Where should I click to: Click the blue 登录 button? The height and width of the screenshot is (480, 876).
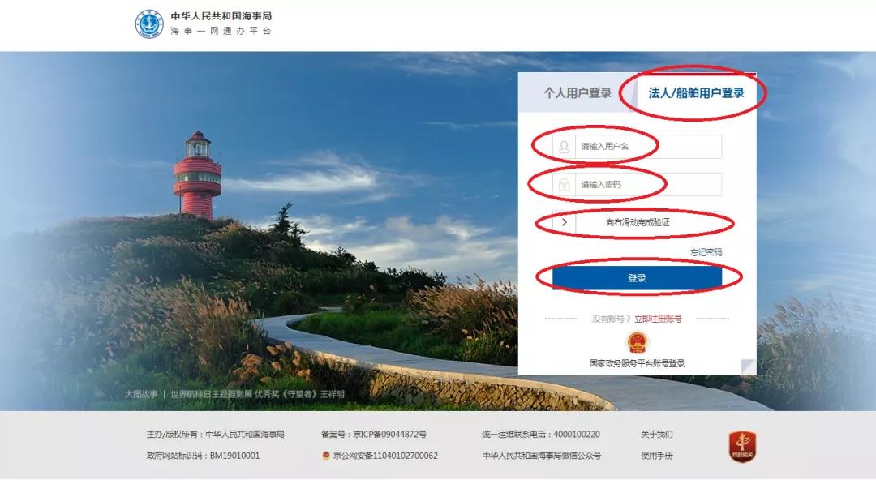637,278
